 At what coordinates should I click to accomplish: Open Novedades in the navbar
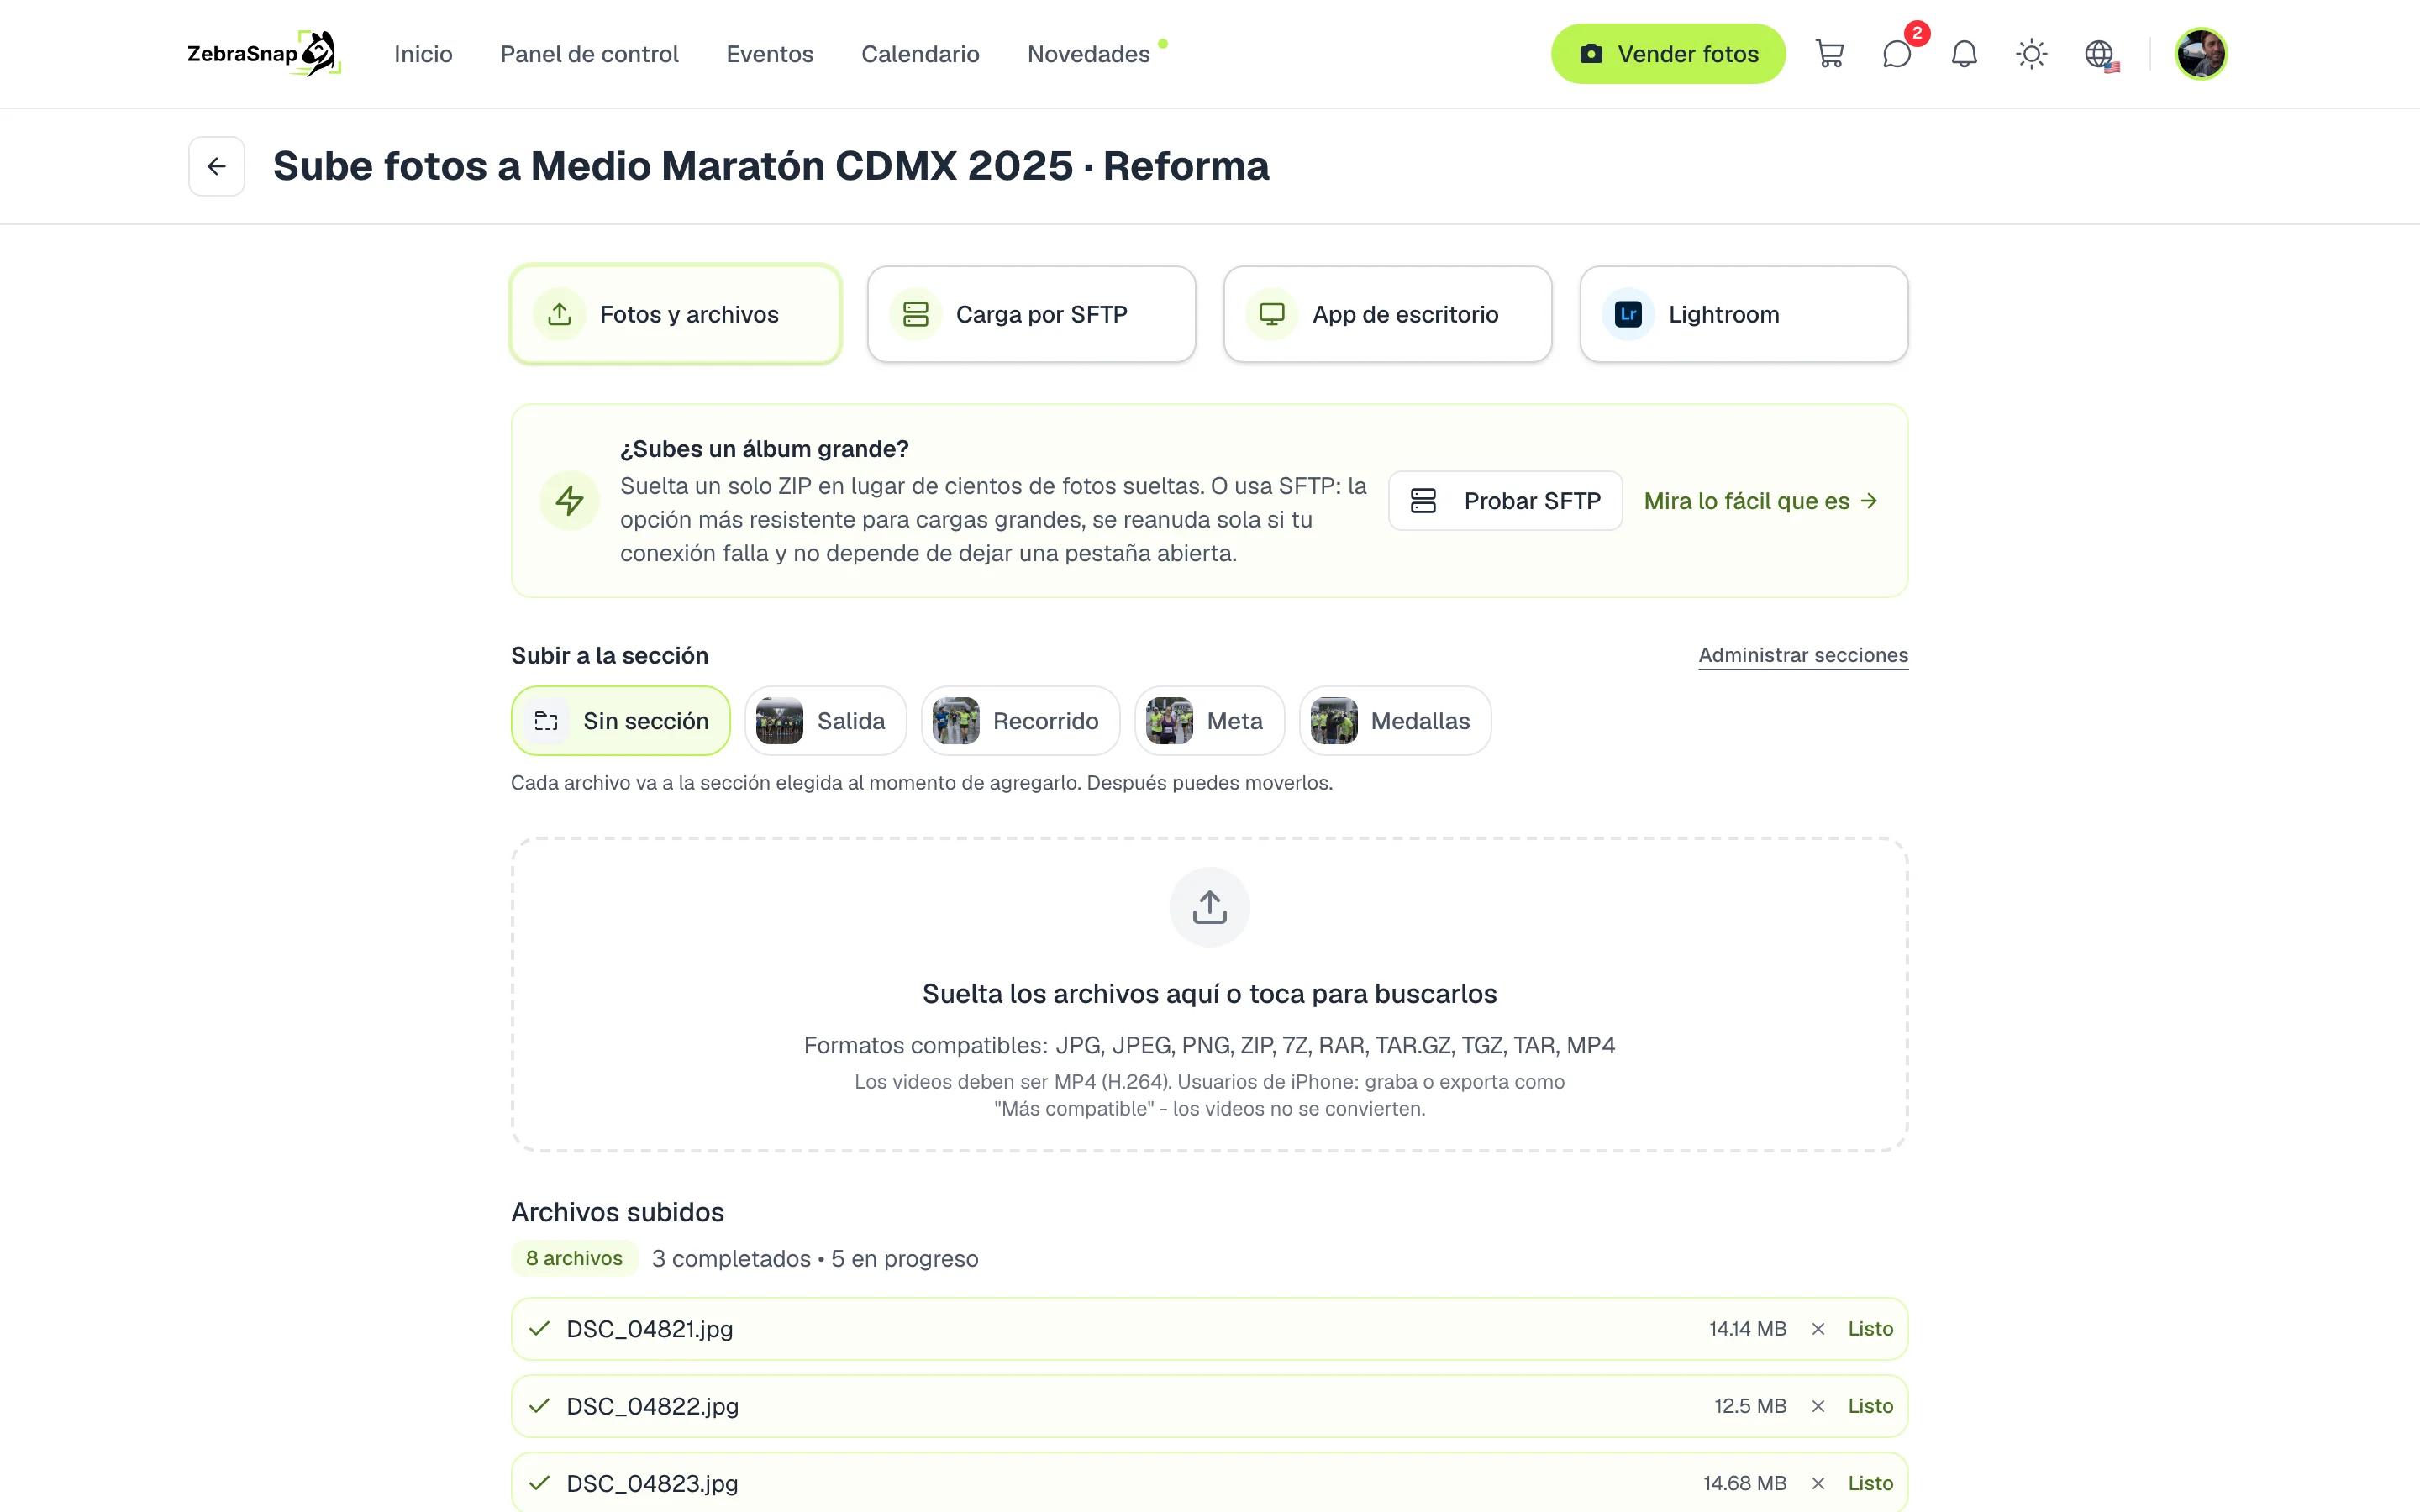click(x=1089, y=54)
